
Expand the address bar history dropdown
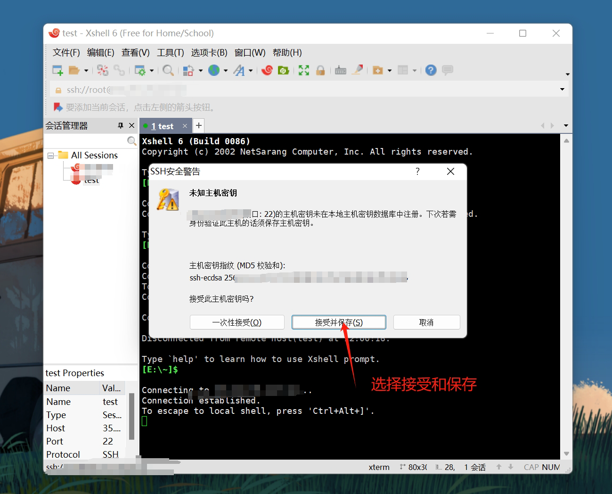[x=562, y=90]
